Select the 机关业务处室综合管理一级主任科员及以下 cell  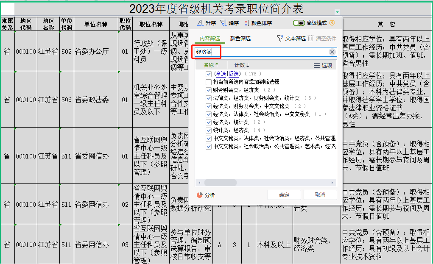point(151,100)
